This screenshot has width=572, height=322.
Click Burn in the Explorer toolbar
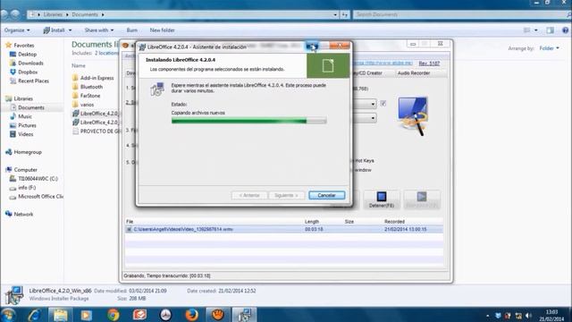132,30
